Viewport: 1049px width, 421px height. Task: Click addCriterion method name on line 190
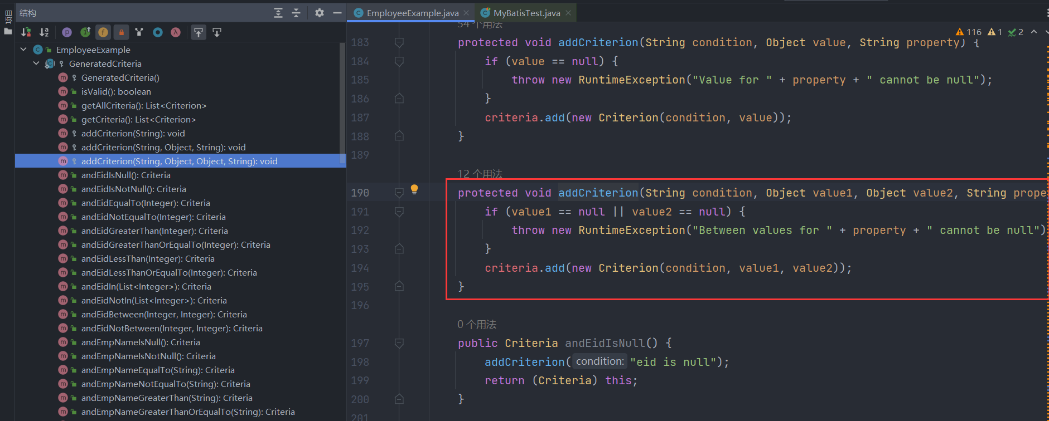click(x=598, y=193)
